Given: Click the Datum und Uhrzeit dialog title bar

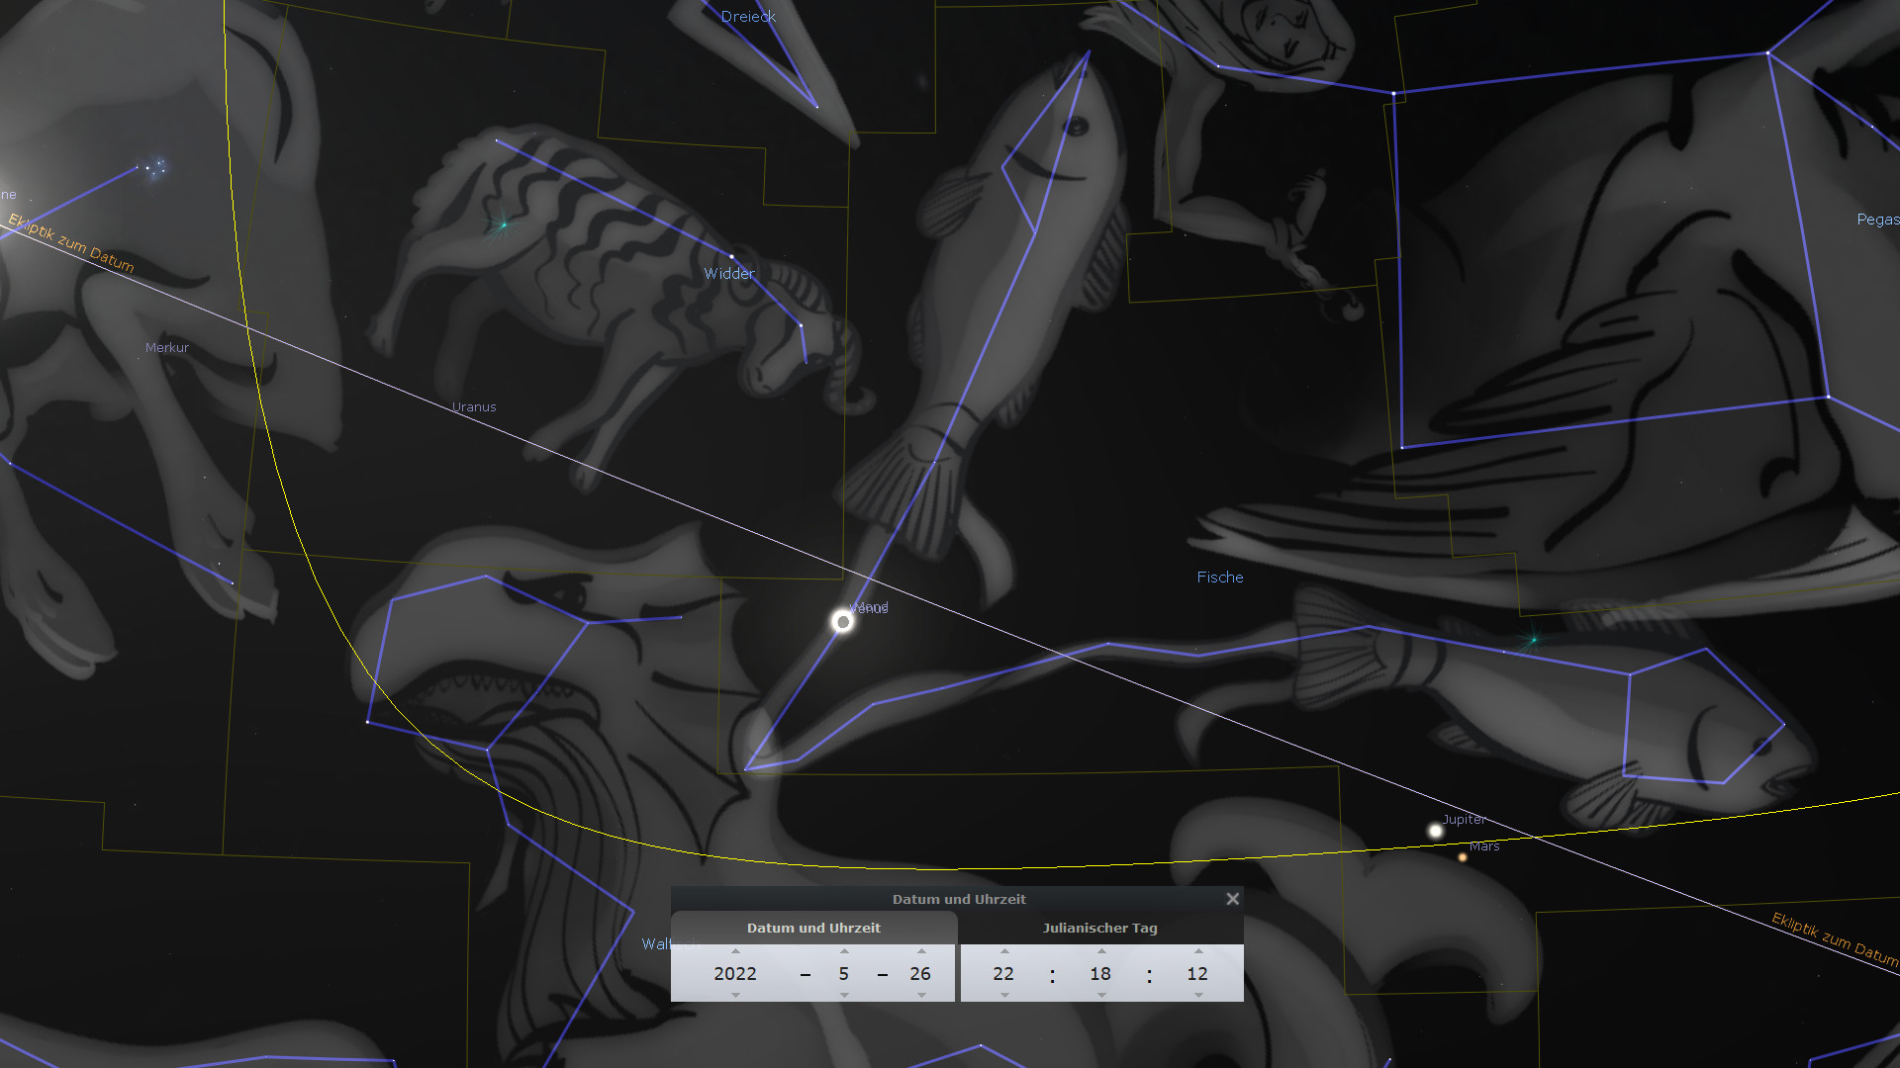Looking at the screenshot, I should coord(958,899).
